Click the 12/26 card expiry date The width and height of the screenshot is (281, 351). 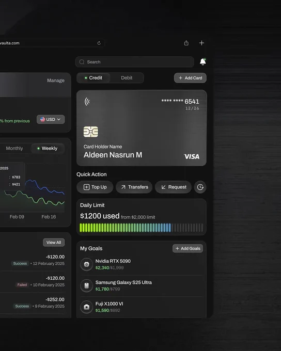192,108
